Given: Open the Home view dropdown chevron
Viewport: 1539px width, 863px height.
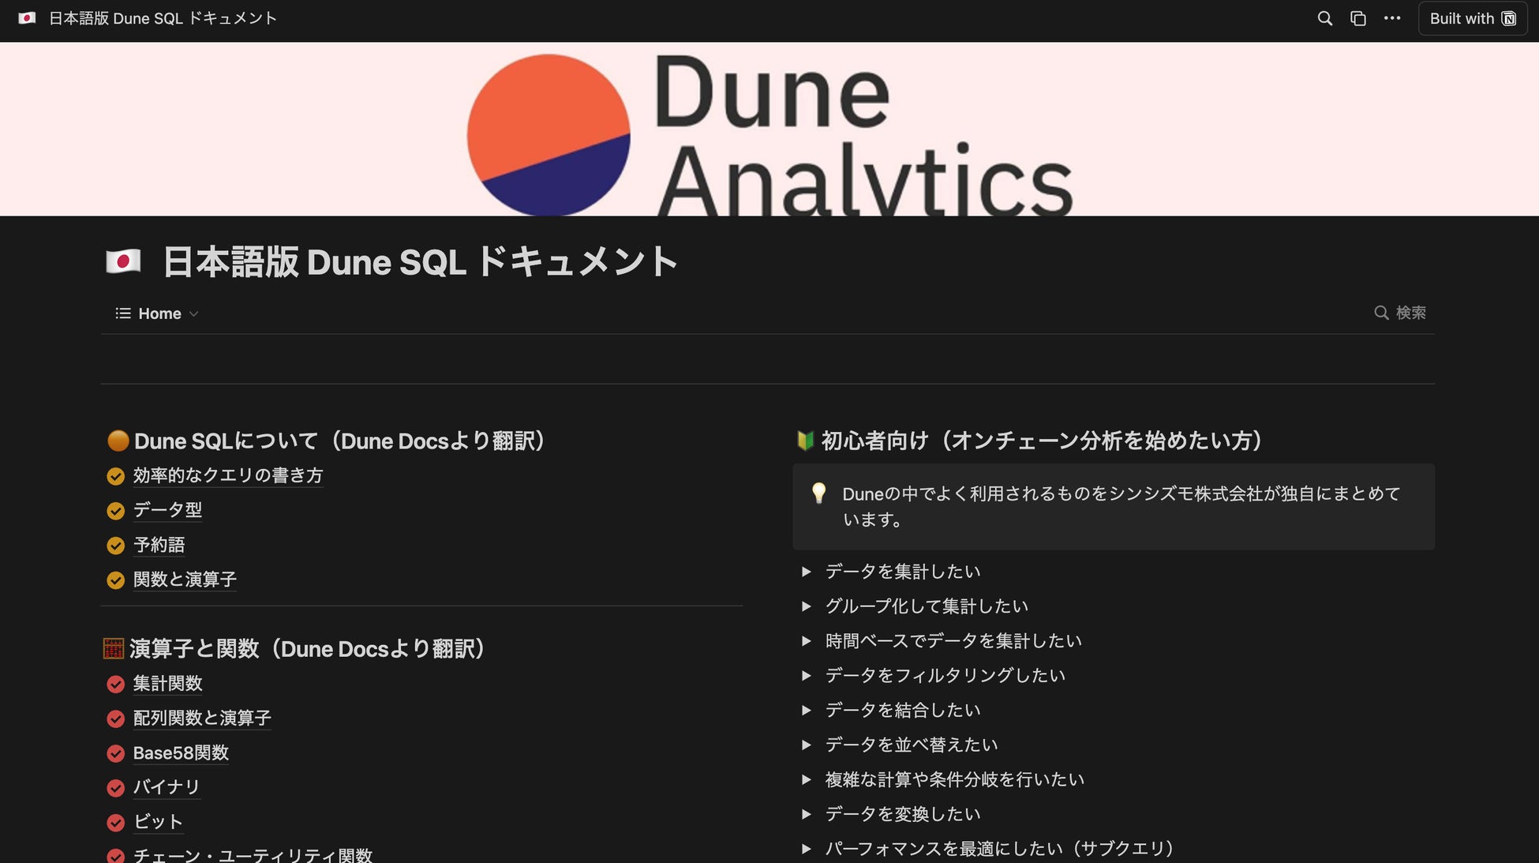Looking at the screenshot, I should click(x=194, y=314).
